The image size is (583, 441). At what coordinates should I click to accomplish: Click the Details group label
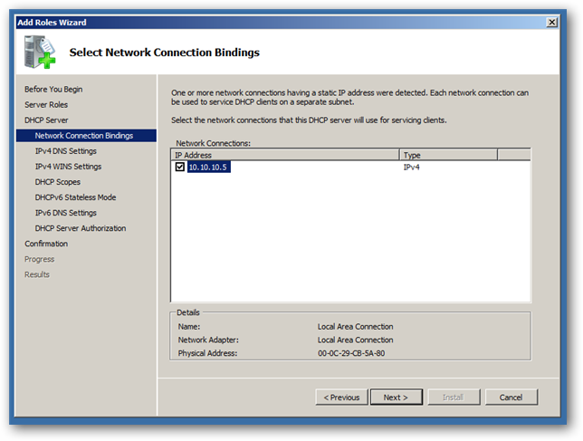(x=188, y=312)
